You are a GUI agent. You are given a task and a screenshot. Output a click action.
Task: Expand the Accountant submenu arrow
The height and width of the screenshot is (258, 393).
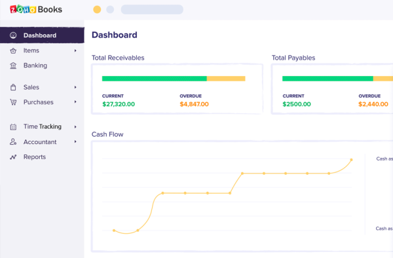[75, 142]
